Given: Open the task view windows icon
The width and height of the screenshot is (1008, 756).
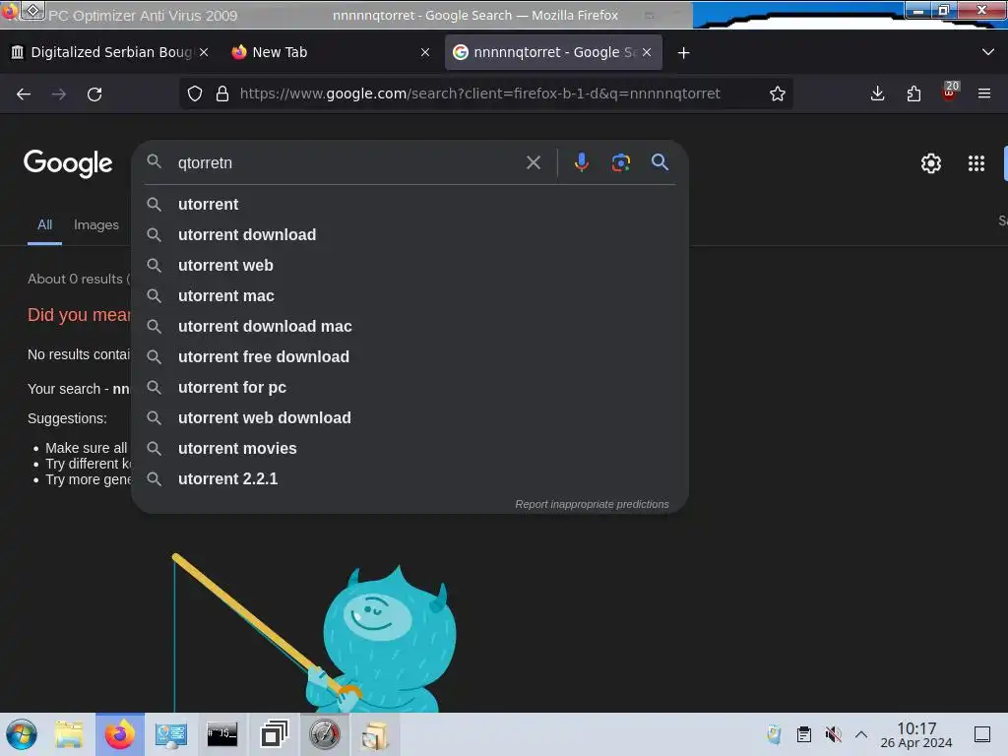Looking at the screenshot, I should click(274, 734).
